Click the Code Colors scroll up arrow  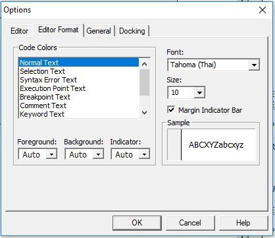(x=144, y=64)
